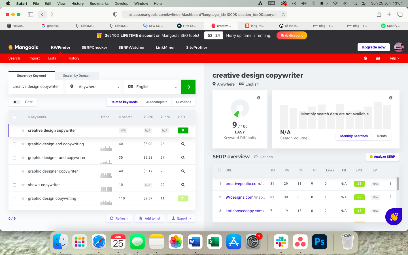Open the Anywhere location dropdown
Viewport: 408px width, 255px height.
click(93, 87)
